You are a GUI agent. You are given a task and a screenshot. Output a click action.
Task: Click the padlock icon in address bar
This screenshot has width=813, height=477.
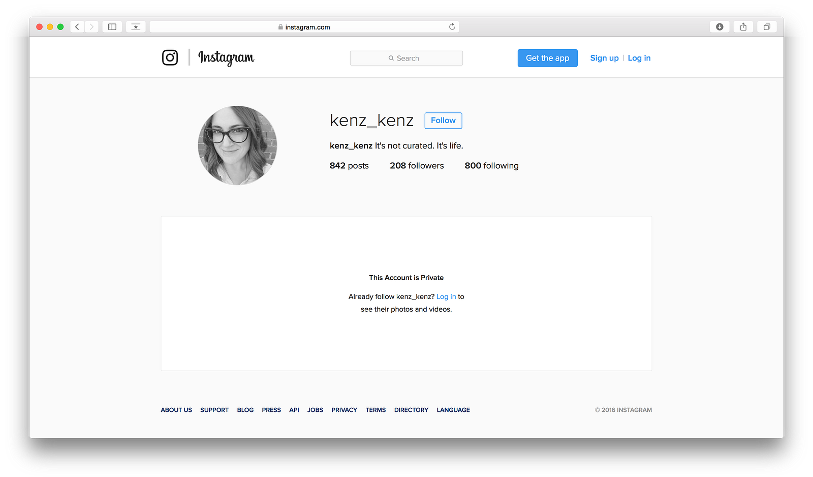(280, 27)
